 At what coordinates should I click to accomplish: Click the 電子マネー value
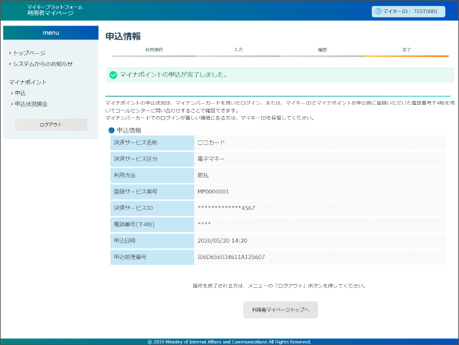[211, 159]
